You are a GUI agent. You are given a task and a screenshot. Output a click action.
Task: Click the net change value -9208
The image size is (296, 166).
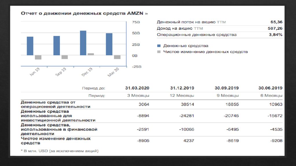[276, 141]
